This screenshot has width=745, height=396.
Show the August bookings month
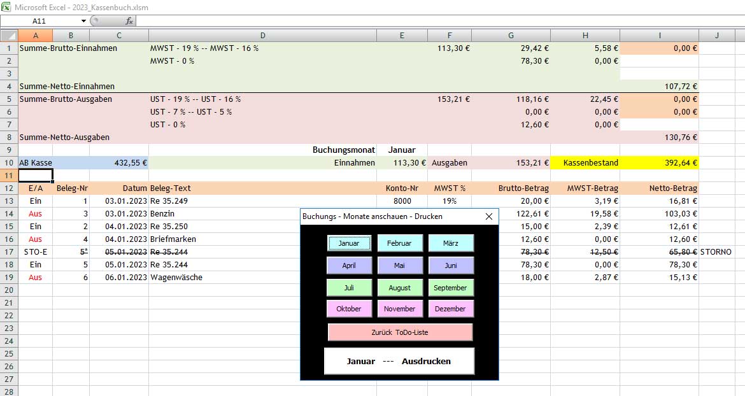[399, 288]
